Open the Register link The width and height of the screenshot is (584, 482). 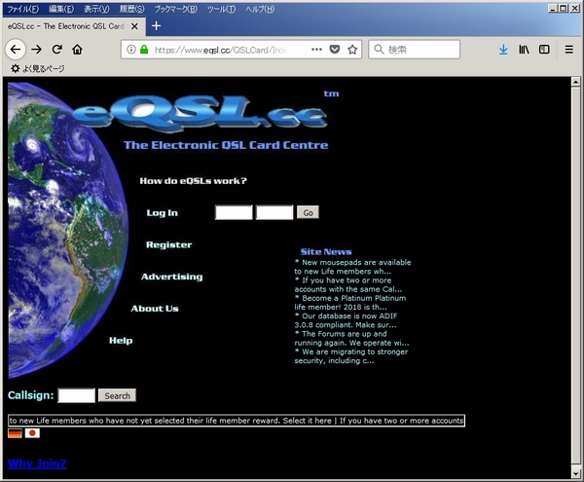[168, 244]
